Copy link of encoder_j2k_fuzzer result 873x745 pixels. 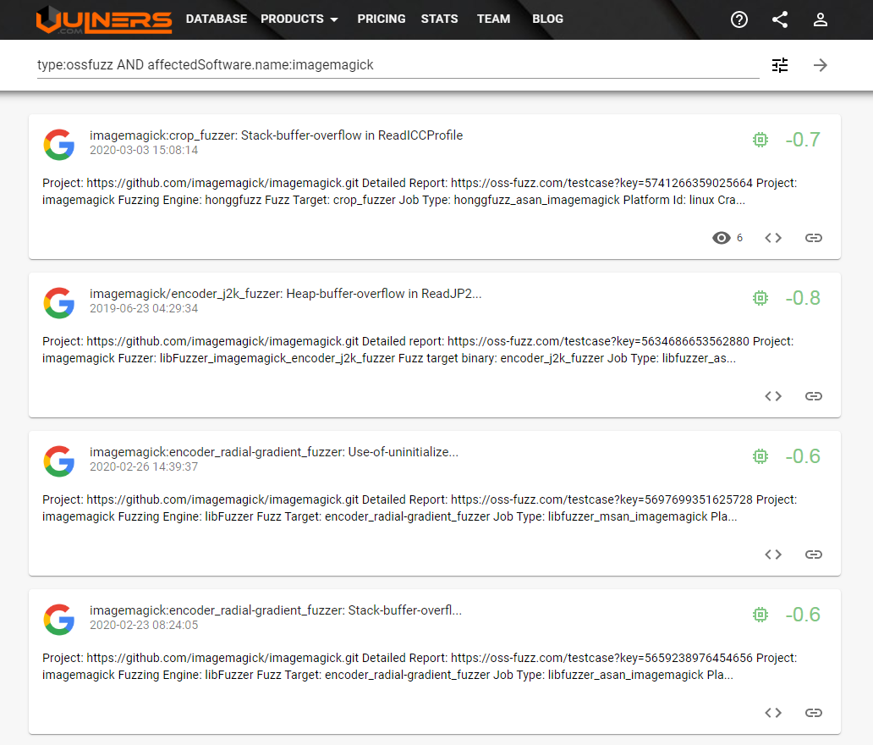pyautogui.click(x=813, y=396)
